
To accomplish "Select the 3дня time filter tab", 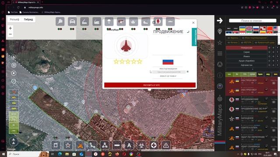I will 260,74.
